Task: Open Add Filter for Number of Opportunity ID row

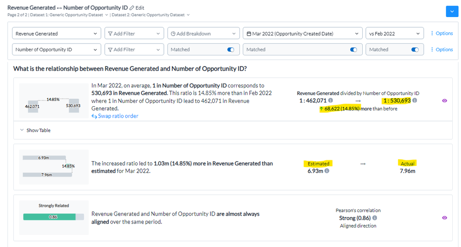Action: [134, 49]
